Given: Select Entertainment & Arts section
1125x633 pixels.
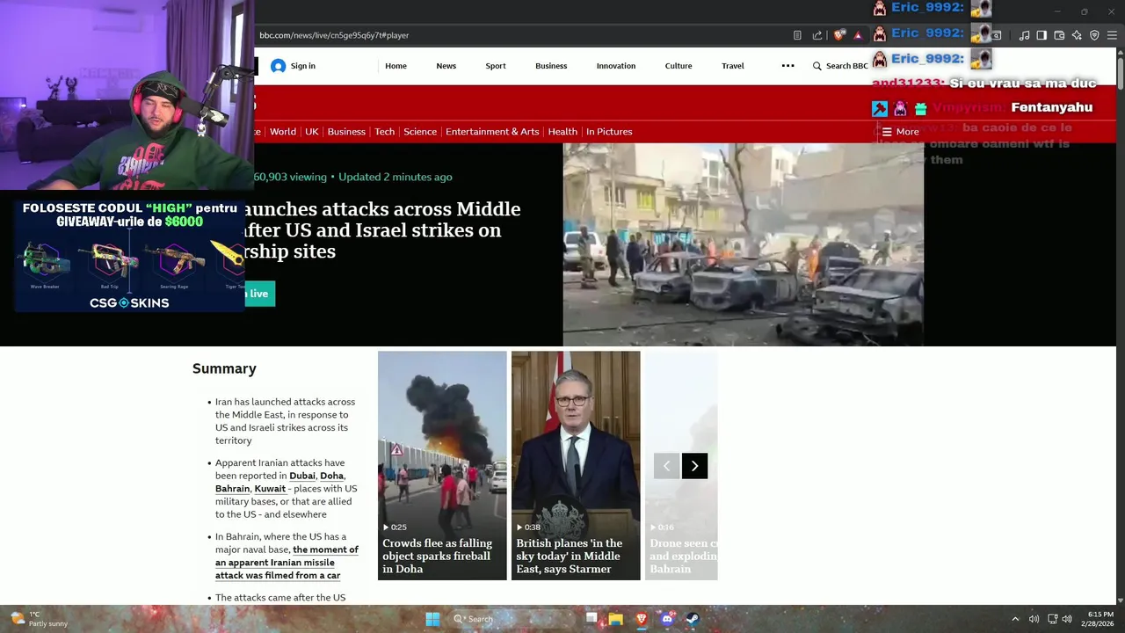Looking at the screenshot, I should pyautogui.click(x=492, y=132).
